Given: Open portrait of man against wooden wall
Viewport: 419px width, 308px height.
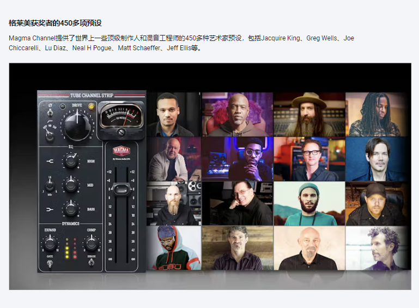Looking at the screenshot, I should (x=238, y=248).
